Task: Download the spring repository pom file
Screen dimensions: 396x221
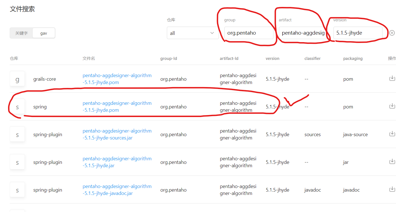Action: [x=392, y=106]
